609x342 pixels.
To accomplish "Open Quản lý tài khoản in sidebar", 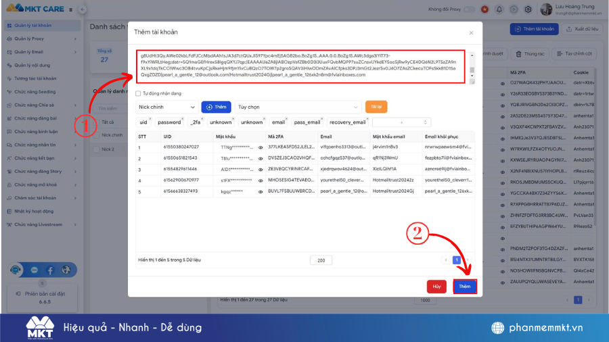I will click(43, 26).
